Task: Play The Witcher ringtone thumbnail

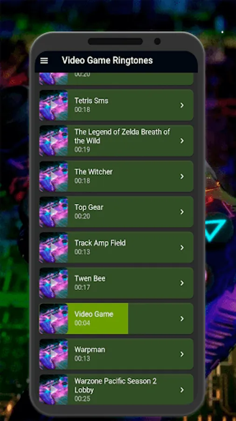Action: [54, 176]
